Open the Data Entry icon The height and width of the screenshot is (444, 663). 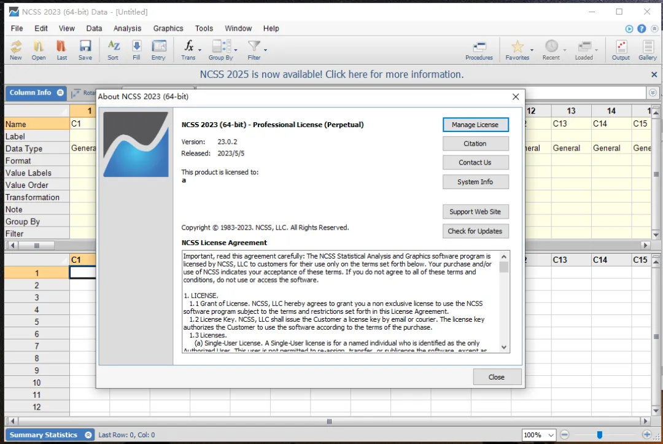tap(158, 50)
